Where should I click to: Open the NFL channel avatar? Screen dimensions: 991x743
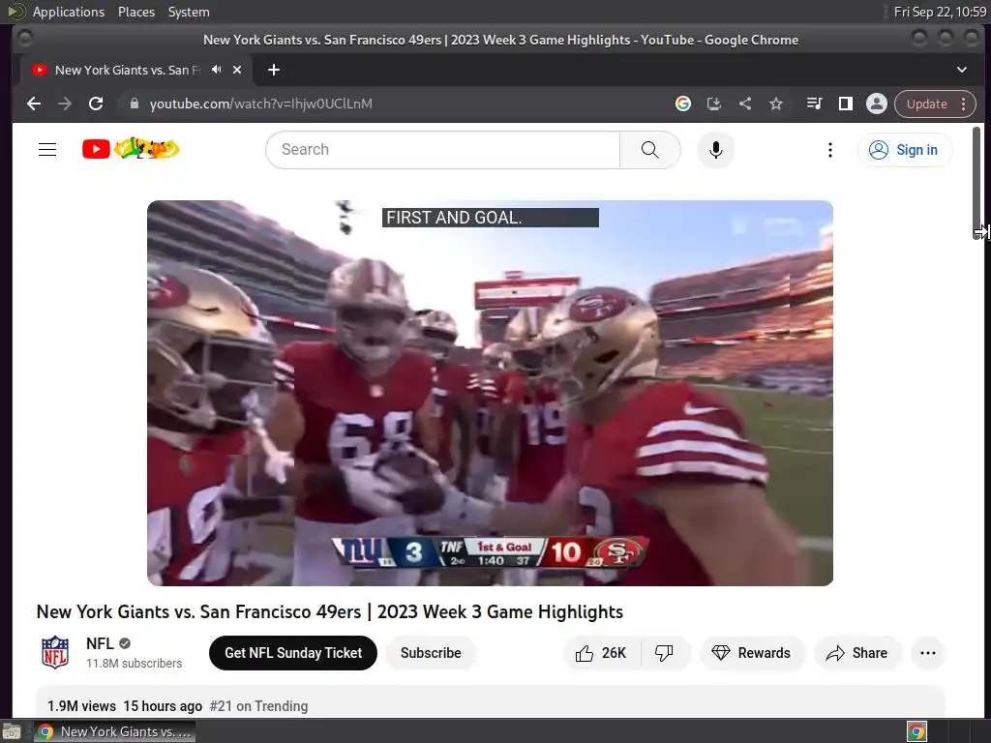pyautogui.click(x=55, y=653)
